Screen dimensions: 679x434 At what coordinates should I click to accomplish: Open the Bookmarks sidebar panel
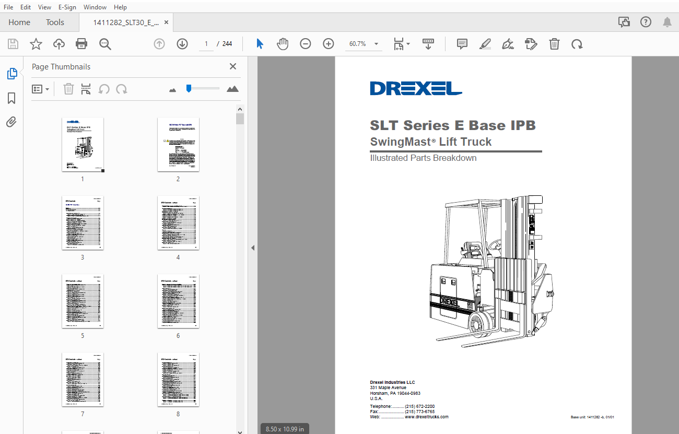11,98
